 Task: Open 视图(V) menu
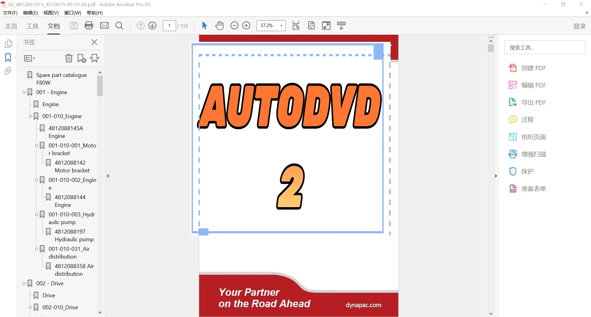click(x=51, y=13)
